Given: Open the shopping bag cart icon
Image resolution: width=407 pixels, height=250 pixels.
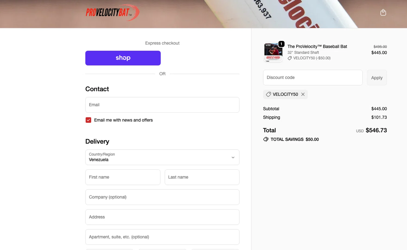Looking at the screenshot, I should 383,12.
